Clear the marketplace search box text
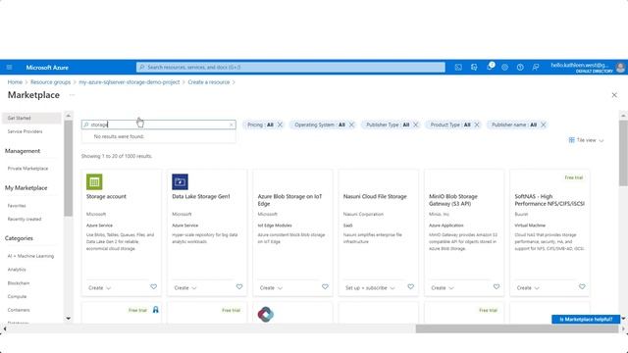 pyautogui.click(x=232, y=125)
